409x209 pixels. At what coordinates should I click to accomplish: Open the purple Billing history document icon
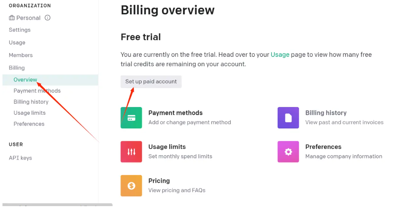288,118
